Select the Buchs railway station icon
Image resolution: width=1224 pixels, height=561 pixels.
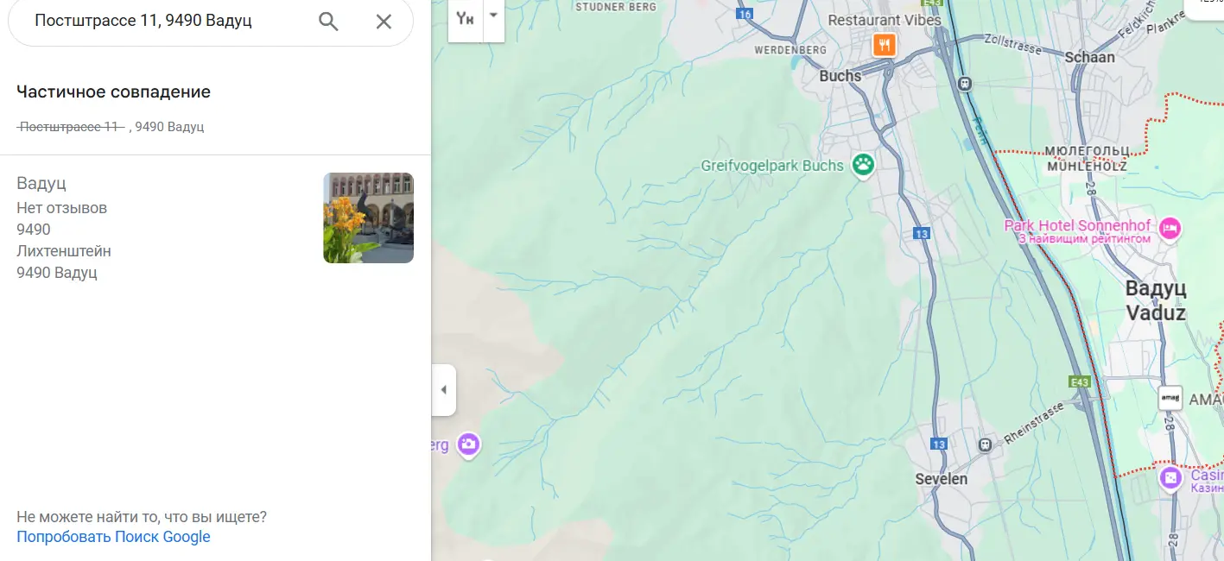(x=965, y=84)
